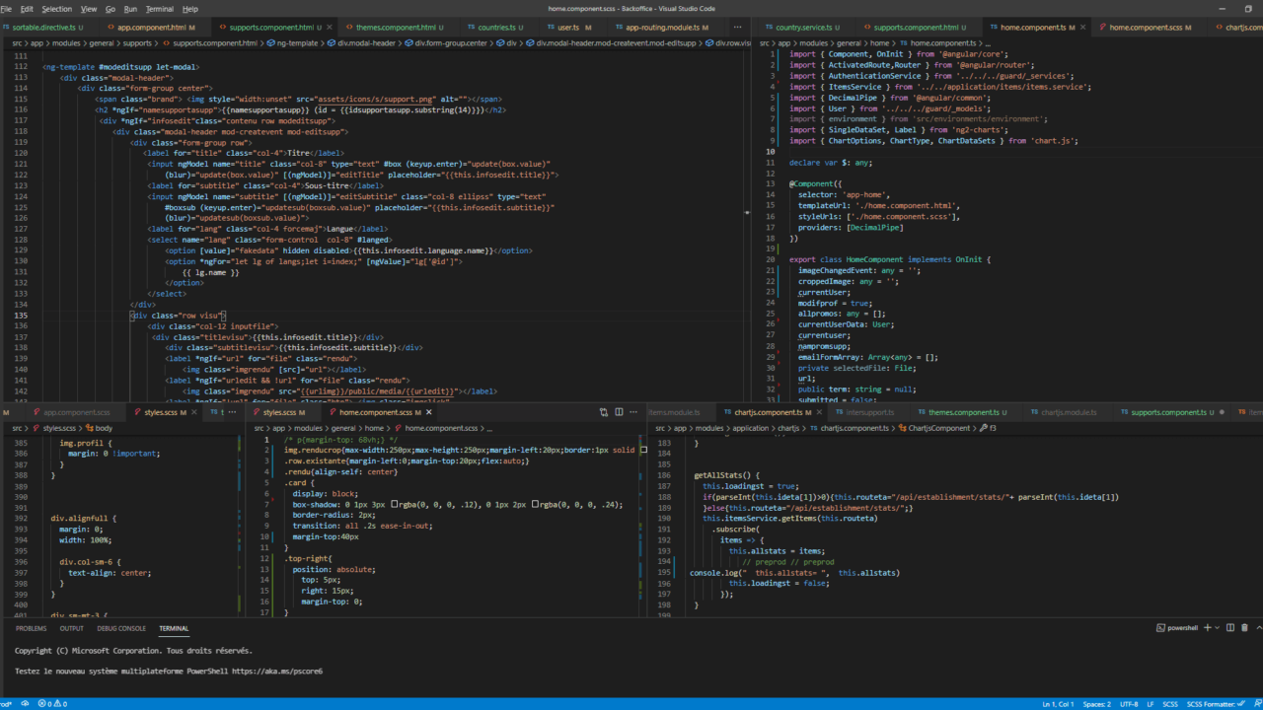Split the terminal pane with the split icon
The image size is (1263, 710).
[1230, 627]
